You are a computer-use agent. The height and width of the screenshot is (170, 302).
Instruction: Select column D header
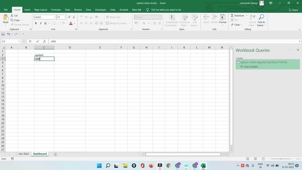pyautogui.click(x=70, y=47)
